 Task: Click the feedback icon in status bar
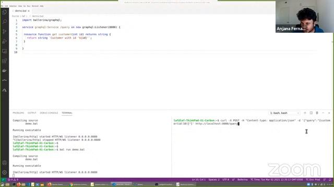(325, 180)
